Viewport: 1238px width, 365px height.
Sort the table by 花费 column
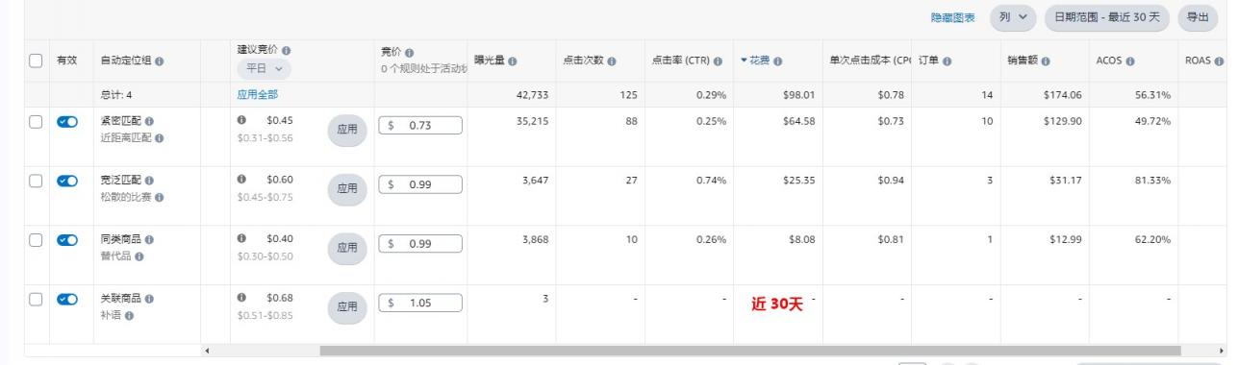click(761, 61)
